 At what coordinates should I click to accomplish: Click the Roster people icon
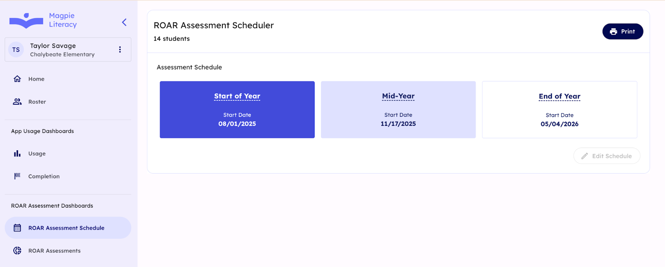tap(17, 102)
